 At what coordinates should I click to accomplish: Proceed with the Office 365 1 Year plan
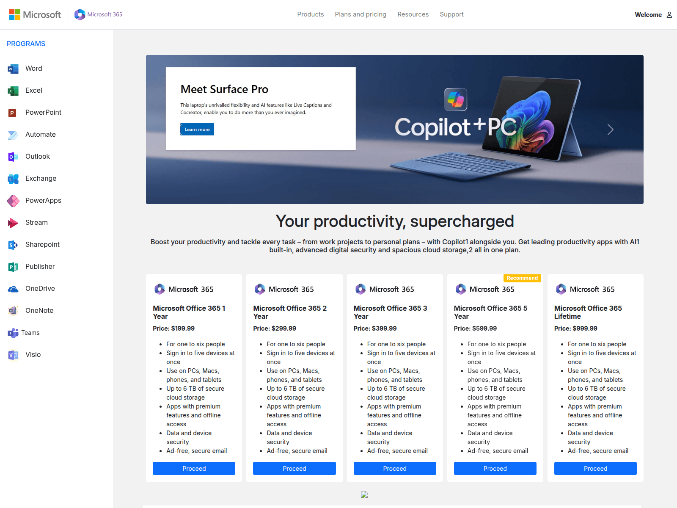[194, 468]
